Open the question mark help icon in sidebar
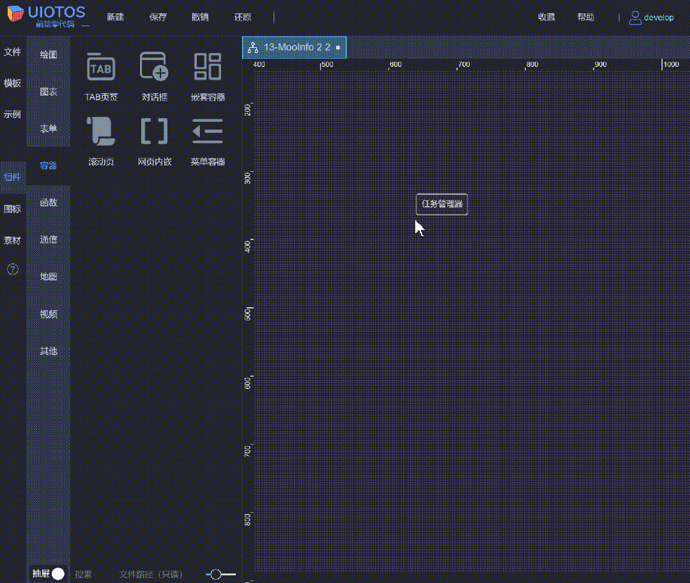The height and width of the screenshot is (583, 690). (13, 269)
